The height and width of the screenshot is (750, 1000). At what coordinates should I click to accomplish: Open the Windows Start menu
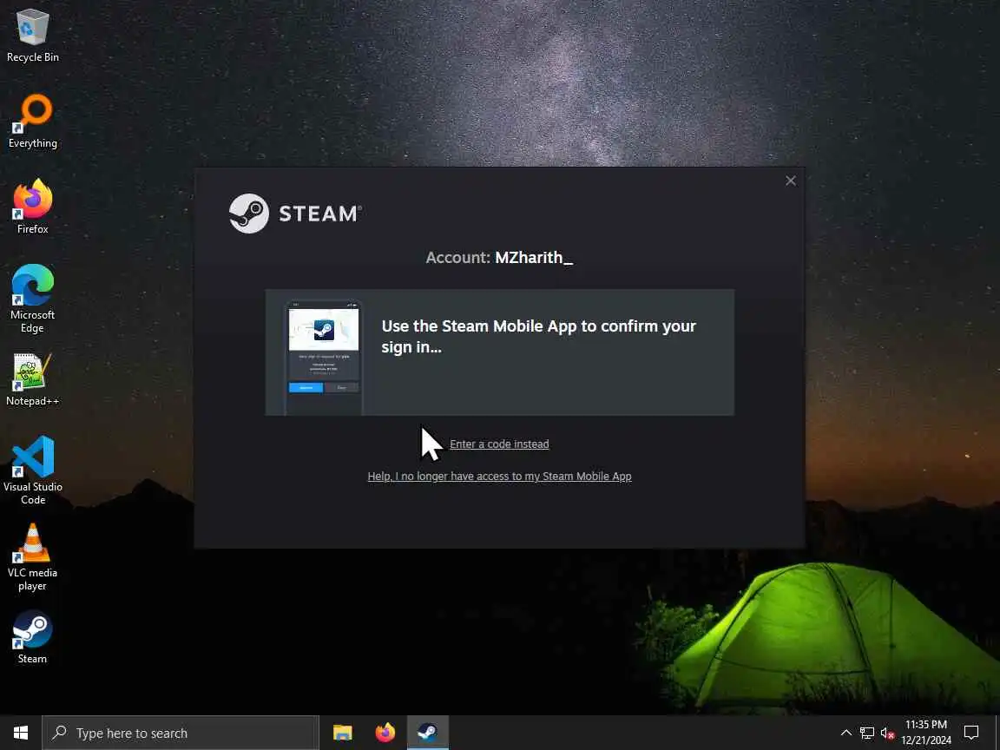tap(21, 733)
